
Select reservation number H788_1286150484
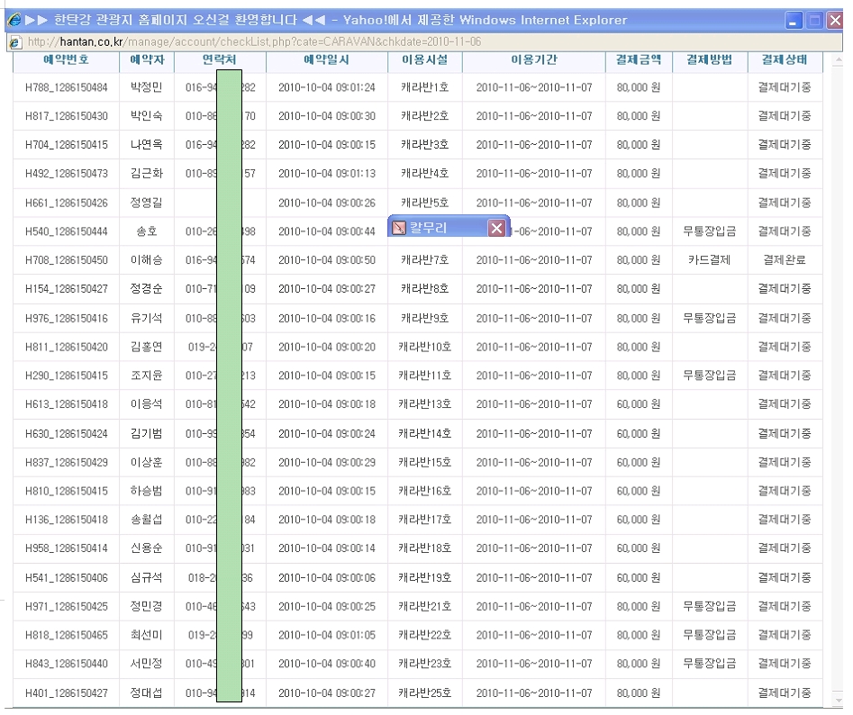(x=67, y=87)
